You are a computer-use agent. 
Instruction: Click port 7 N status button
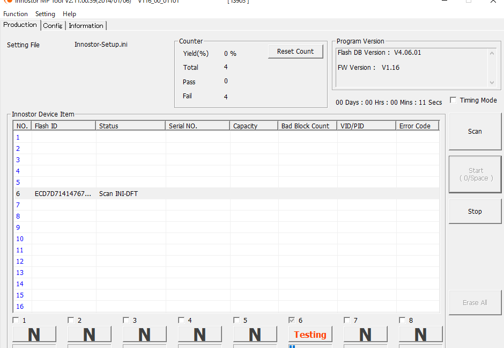pos(366,334)
